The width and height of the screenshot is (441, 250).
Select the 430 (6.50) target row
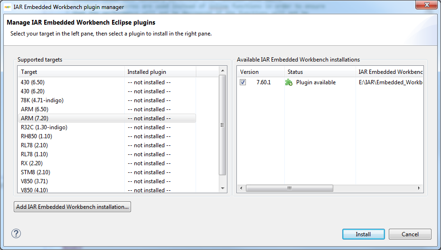[x=107, y=82]
